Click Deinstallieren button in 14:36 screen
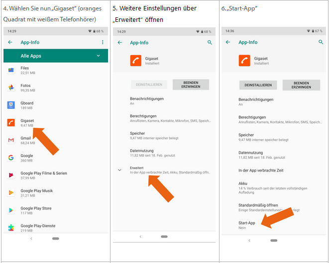 pos(258,85)
